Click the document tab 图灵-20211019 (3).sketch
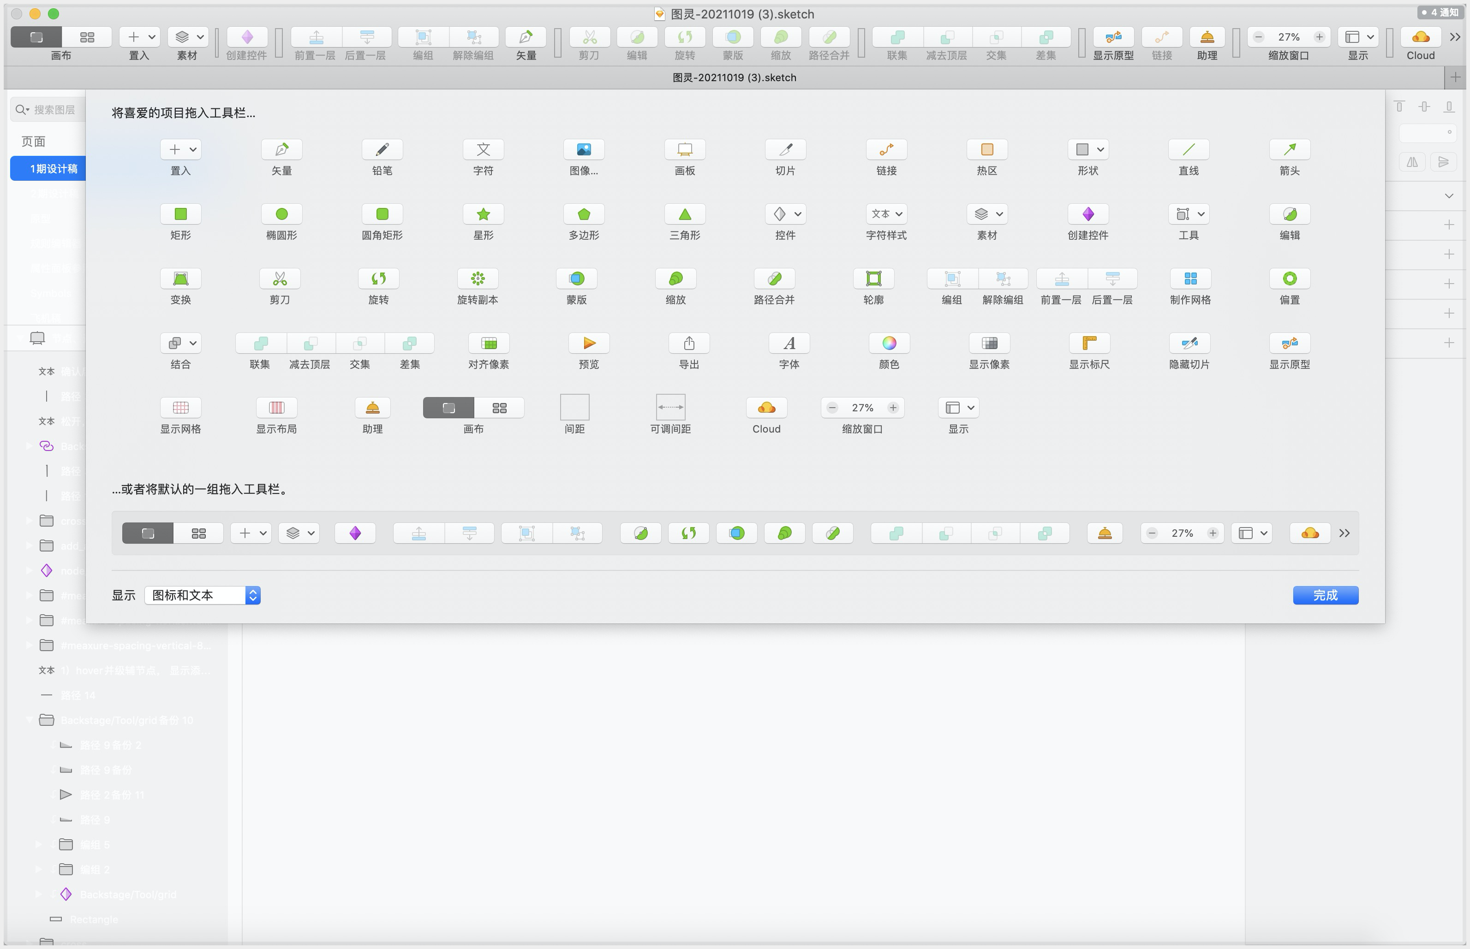Screen dimensions: 1470x949 pyautogui.click(x=734, y=77)
